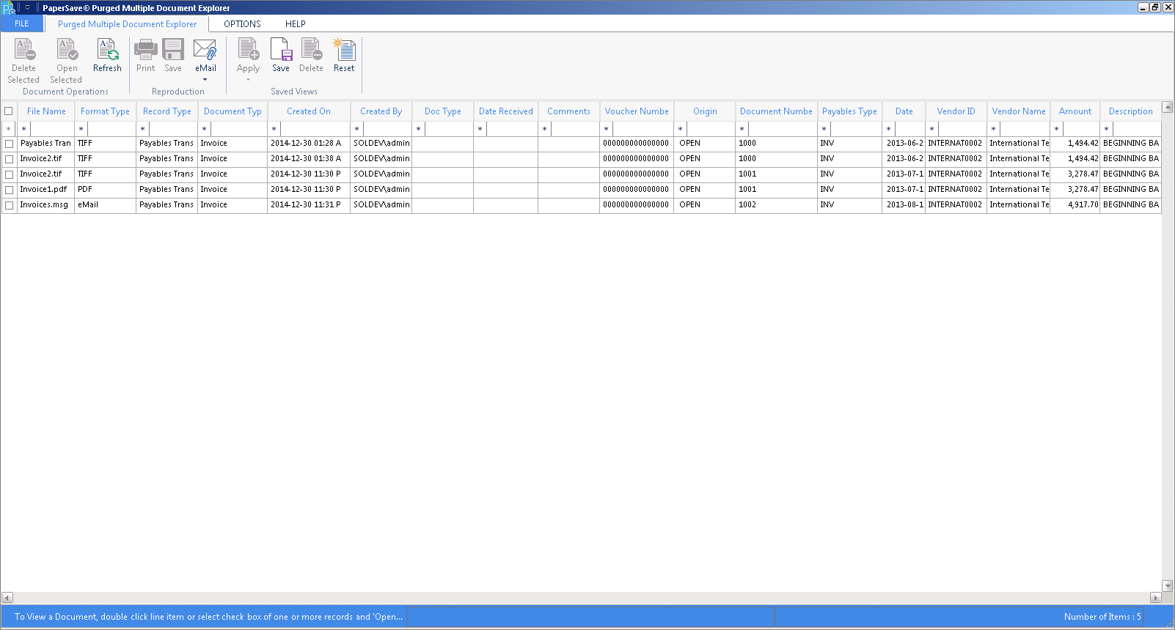Click the Reset views icon
Image resolution: width=1175 pixels, height=630 pixels.
coord(344,50)
